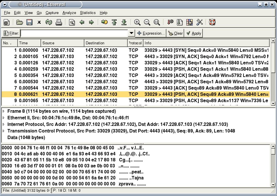Open the capture filters toolbar icon

pos(170,22)
